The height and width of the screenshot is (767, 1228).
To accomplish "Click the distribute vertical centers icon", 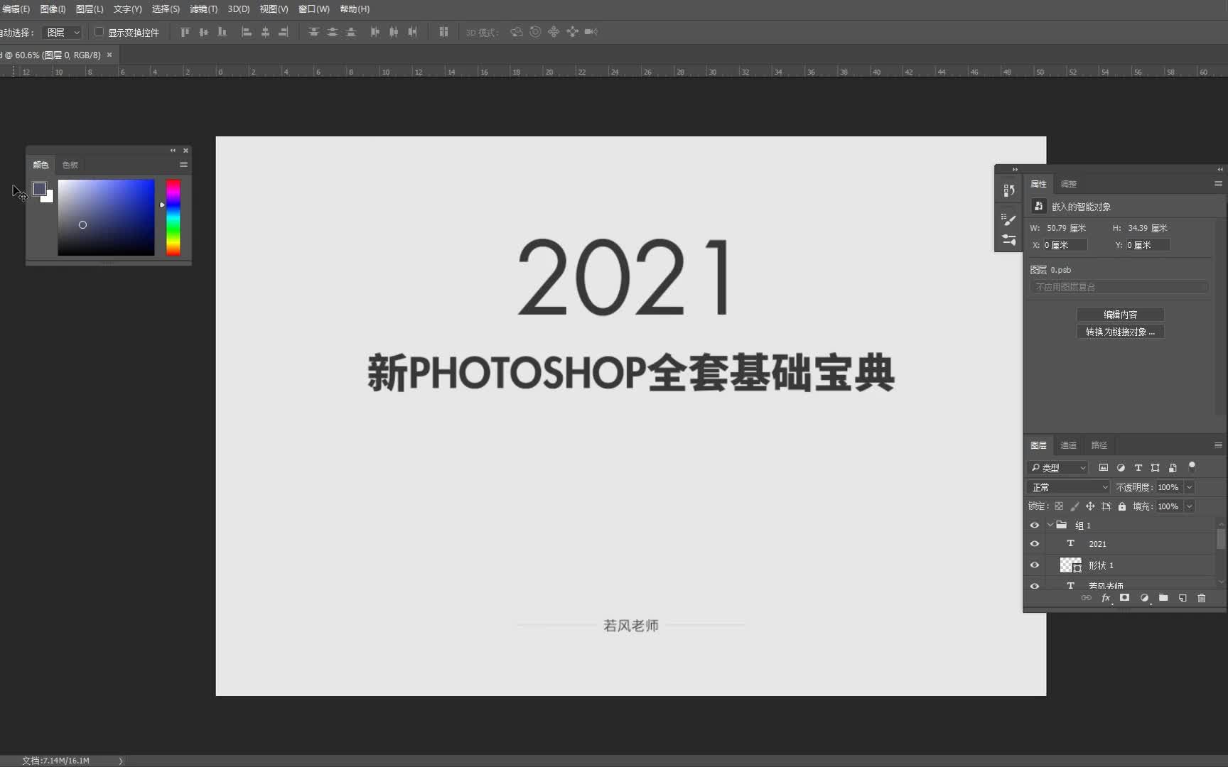I will pyautogui.click(x=332, y=32).
